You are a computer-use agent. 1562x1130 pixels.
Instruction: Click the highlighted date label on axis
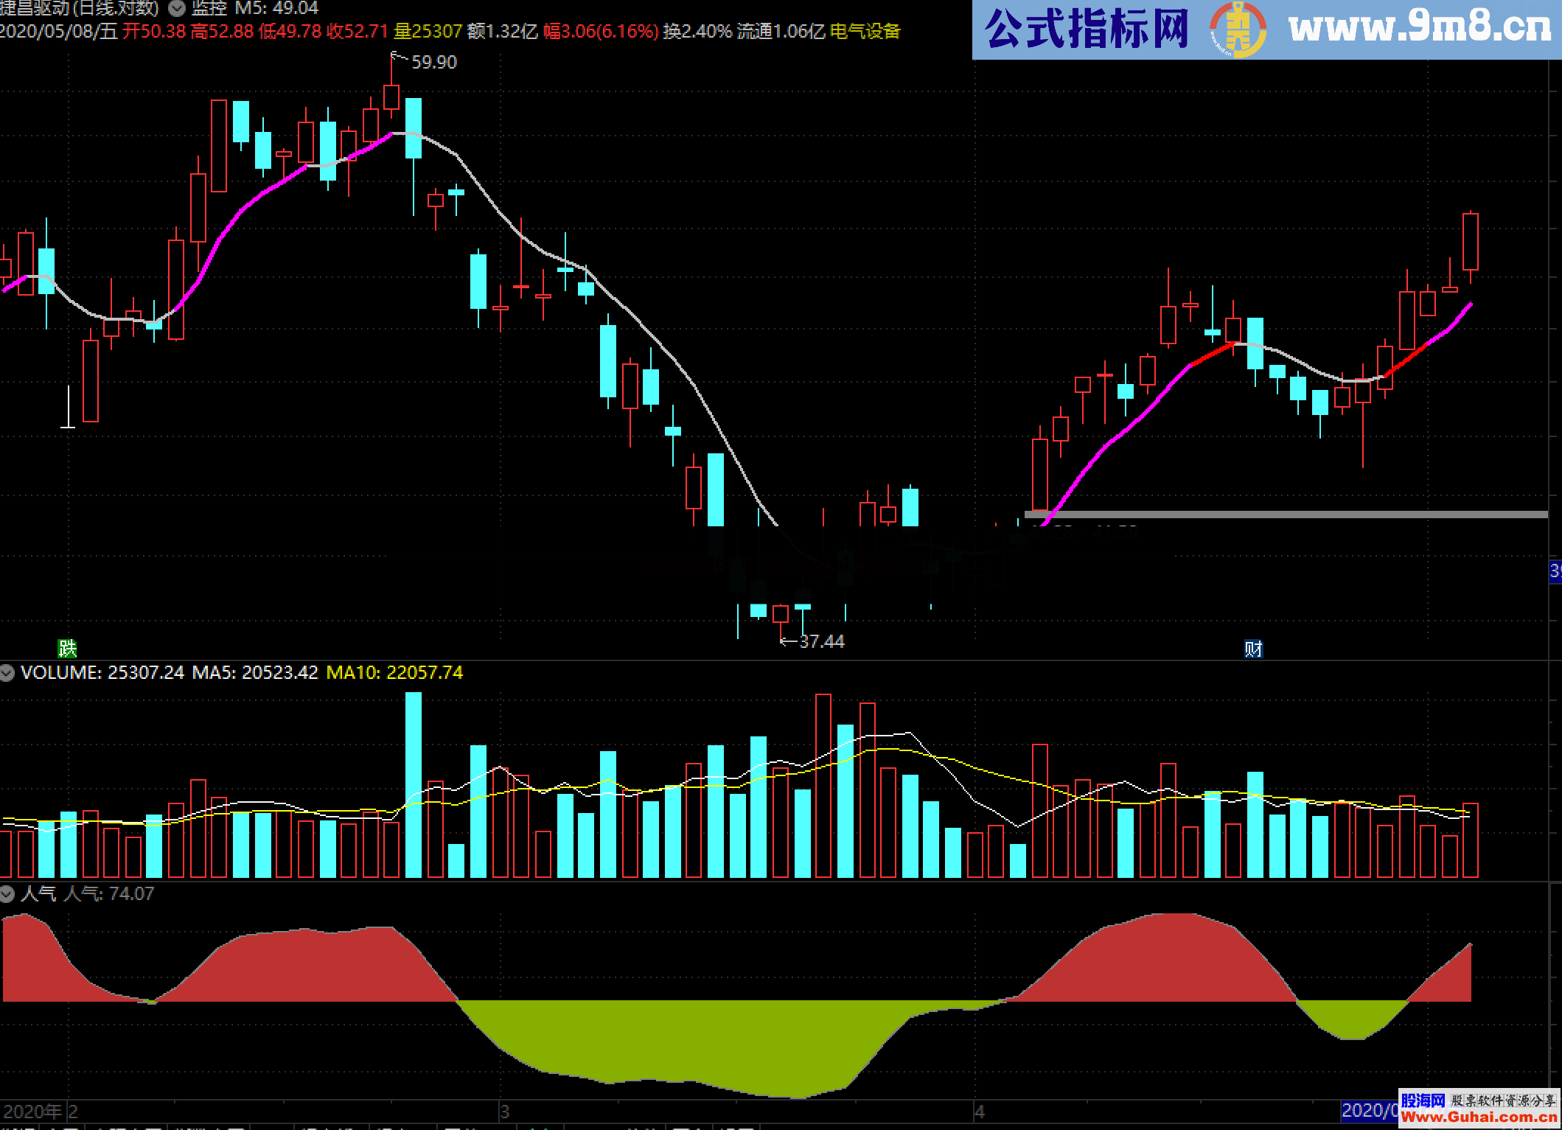click(x=1368, y=1111)
